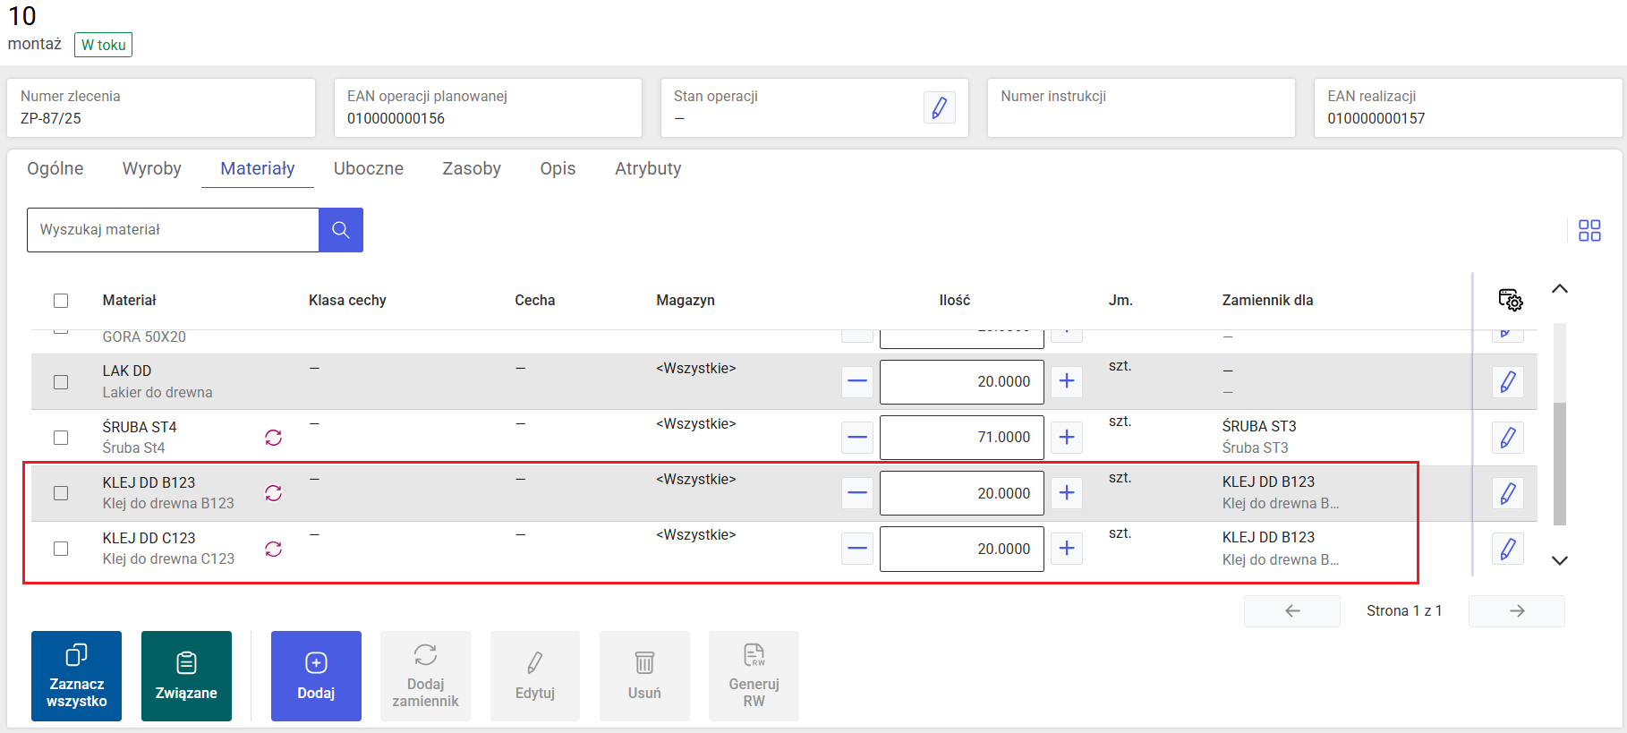
Task: Expand list with the down chevron
Action: coord(1559,561)
